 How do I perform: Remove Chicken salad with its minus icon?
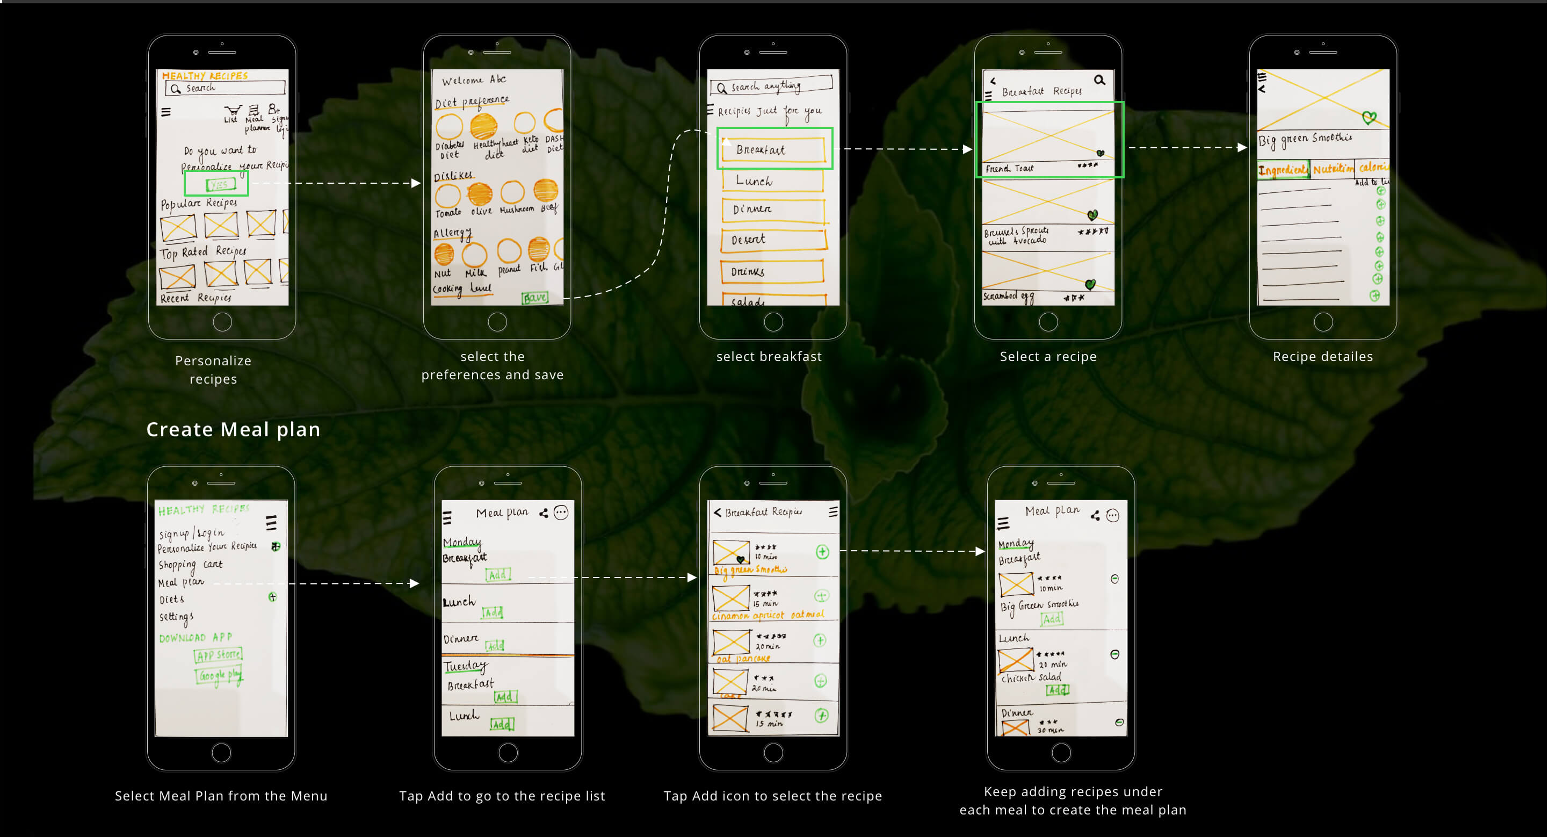pos(1114,654)
